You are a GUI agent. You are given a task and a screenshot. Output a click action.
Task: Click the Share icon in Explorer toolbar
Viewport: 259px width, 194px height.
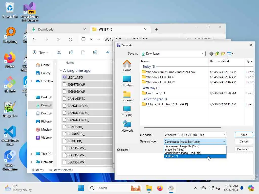coord(107,53)
